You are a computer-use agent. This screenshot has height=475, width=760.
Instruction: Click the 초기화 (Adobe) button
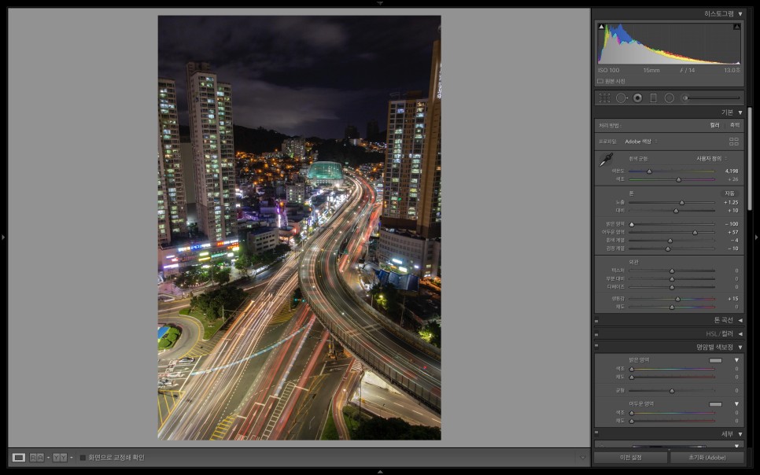707,458
